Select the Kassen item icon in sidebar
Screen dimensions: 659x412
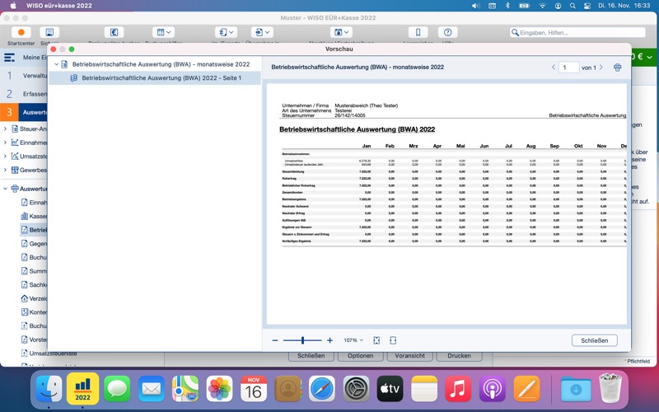click(x=25, y=216)
